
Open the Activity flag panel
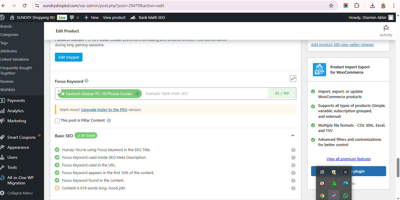386,31
